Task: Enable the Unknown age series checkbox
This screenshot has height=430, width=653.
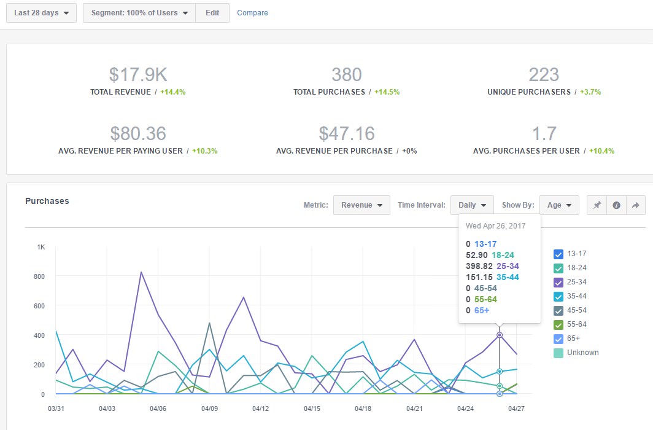Action: (x=558, y=353)
